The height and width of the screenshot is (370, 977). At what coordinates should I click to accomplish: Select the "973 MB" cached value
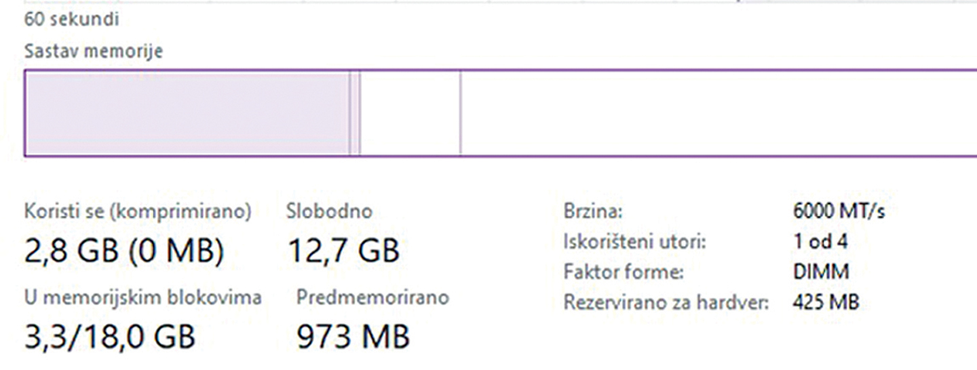[353, 337]
